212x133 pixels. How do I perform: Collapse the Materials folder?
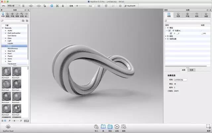click(x=3, y=28)
